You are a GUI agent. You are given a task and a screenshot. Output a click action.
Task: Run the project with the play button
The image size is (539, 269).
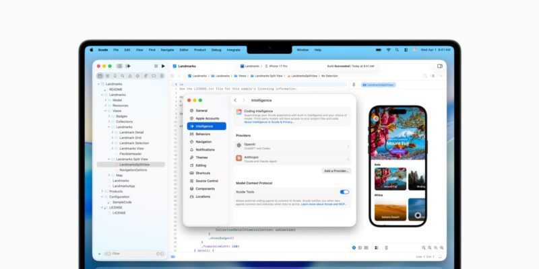pos(163,66)
